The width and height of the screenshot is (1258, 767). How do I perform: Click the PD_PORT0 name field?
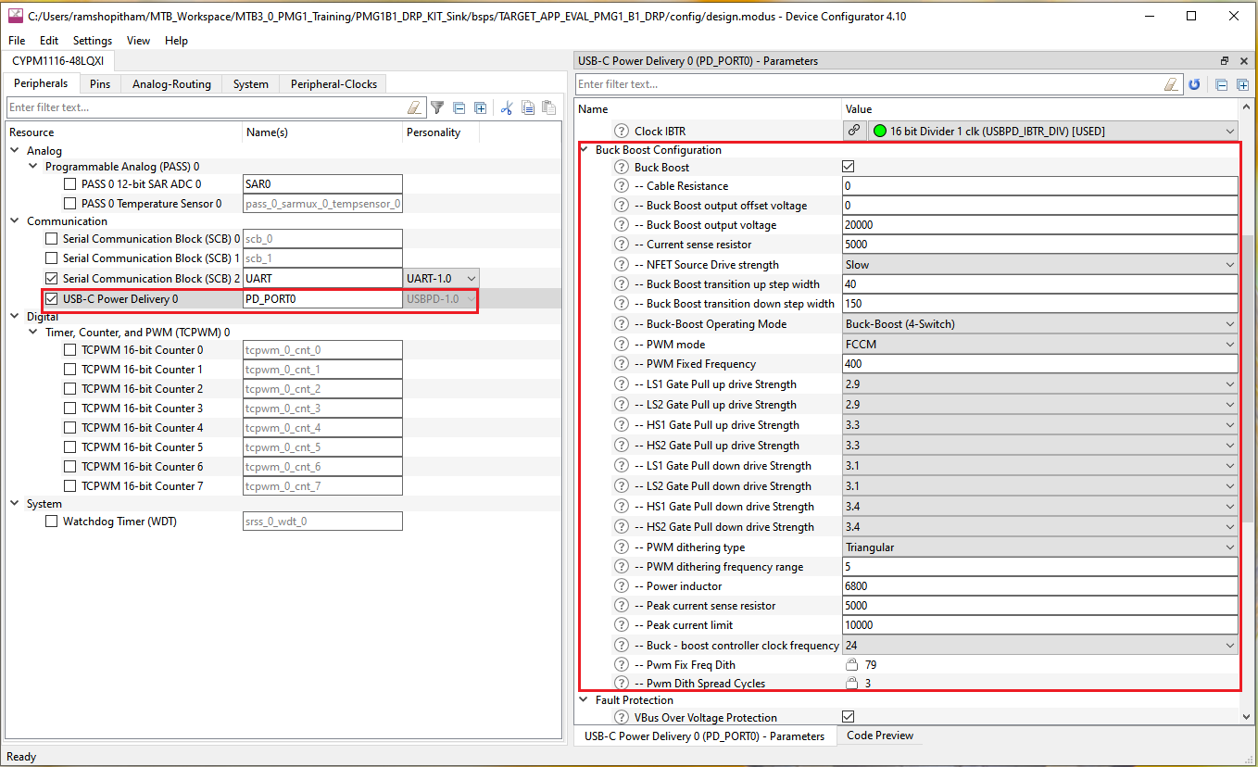click(322, 299)
